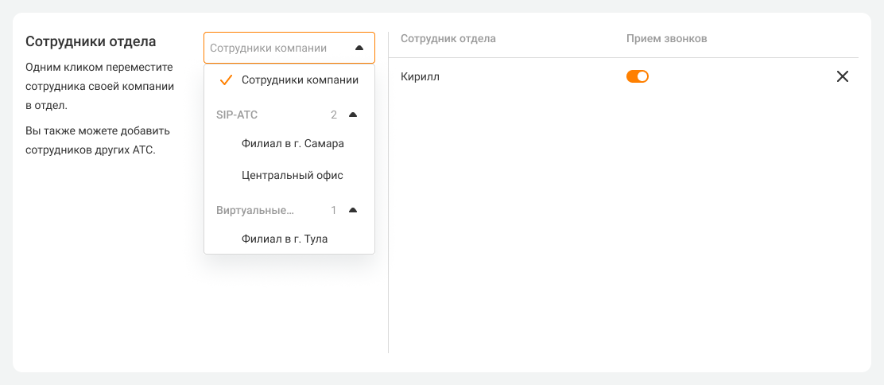This screenshot has width=884, height=385.
Task: Disable call reception toggle for Кирилл
Action: tap(638, 76)
